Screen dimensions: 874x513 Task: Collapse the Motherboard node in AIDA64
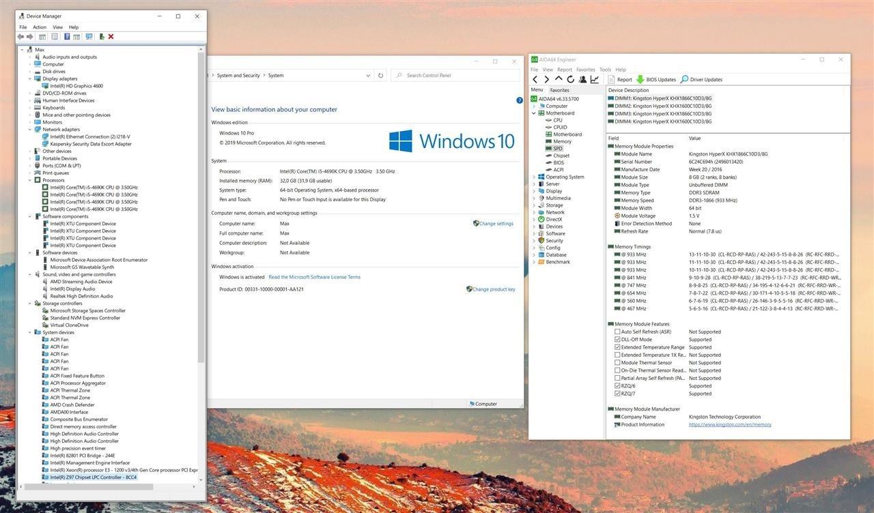[534, 113]
